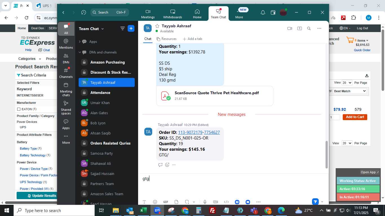Open Orders Realated Quries channel

(x=107, y=143)
